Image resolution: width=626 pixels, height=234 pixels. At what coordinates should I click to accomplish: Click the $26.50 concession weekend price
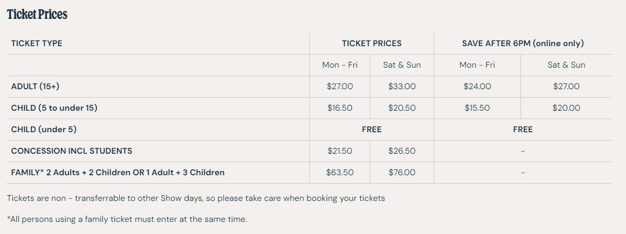[x=402, y=151]
